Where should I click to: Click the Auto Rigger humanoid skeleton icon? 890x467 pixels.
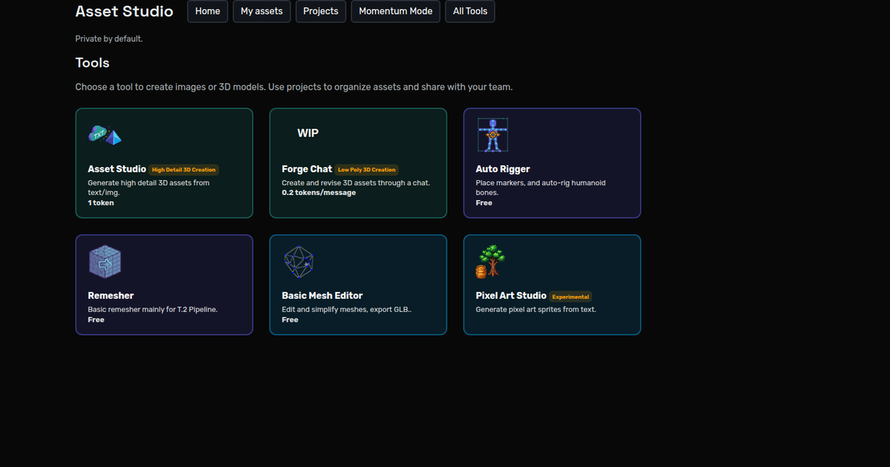coord(492,135)
